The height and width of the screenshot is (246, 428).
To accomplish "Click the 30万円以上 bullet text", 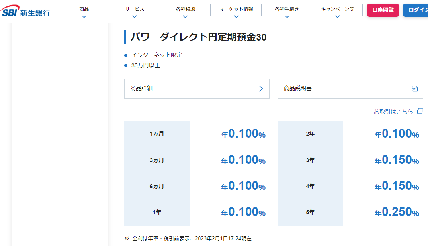I will [x=146, y=66].
